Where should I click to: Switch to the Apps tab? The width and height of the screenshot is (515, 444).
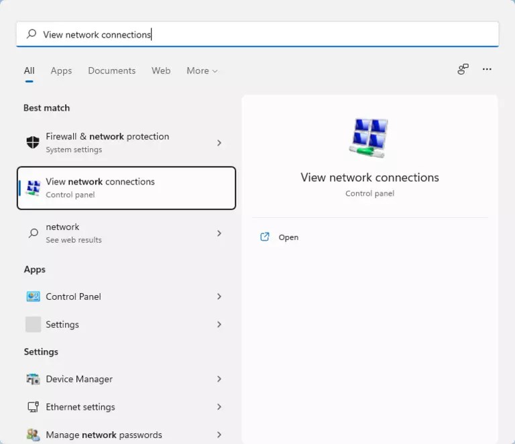(61, 70)
